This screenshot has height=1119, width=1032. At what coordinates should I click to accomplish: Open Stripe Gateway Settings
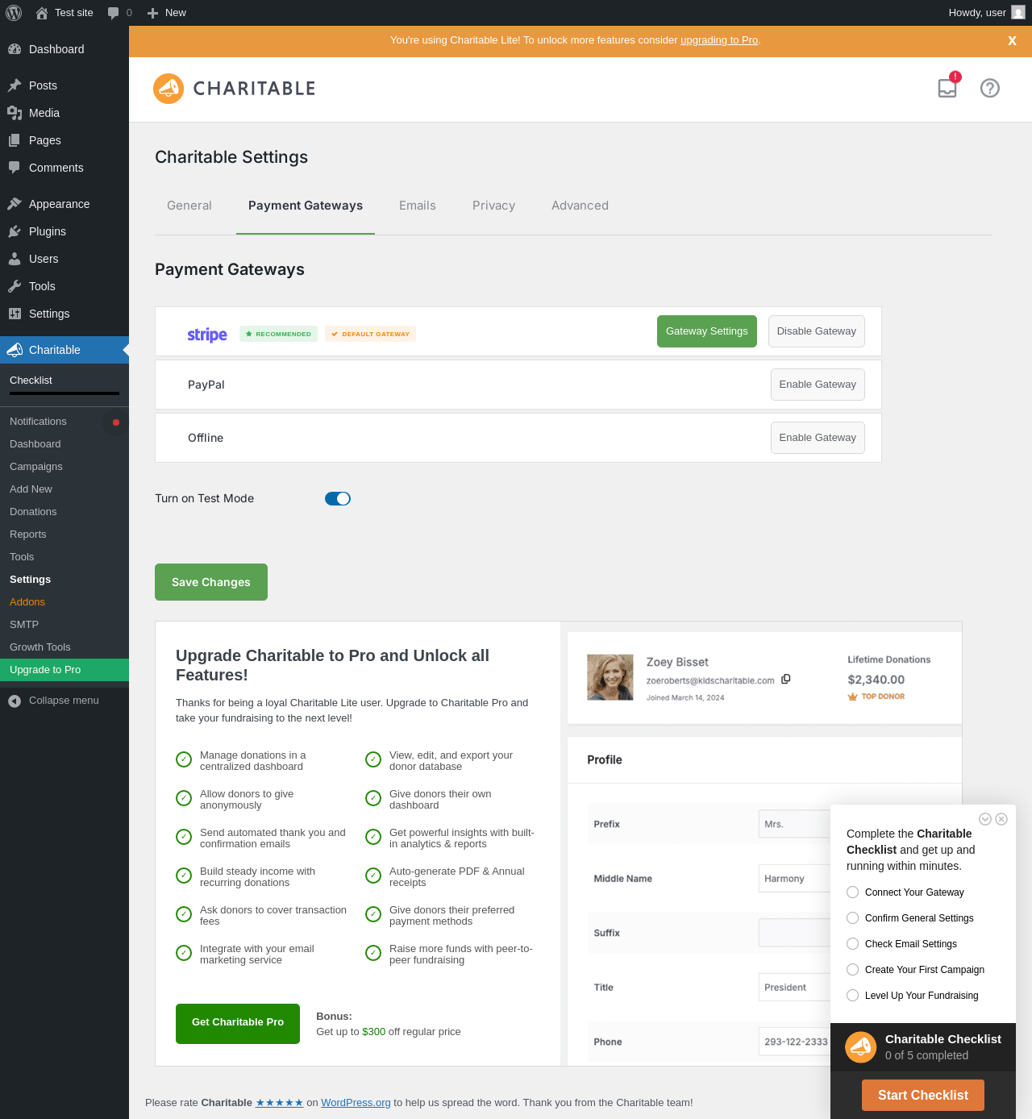pos(707,331)
